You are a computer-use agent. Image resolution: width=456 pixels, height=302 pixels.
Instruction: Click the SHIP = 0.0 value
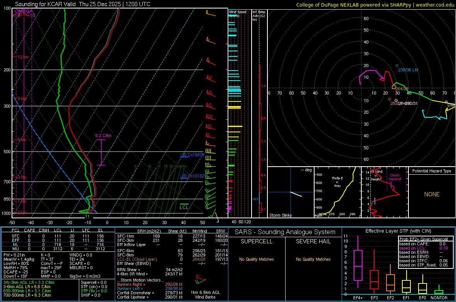point(90,295)
